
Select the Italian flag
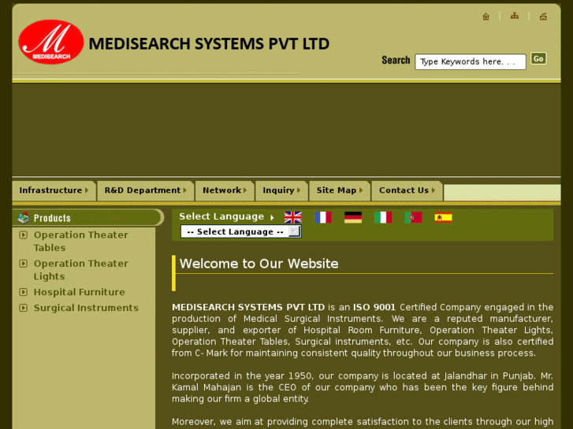(x=383, y=217)
